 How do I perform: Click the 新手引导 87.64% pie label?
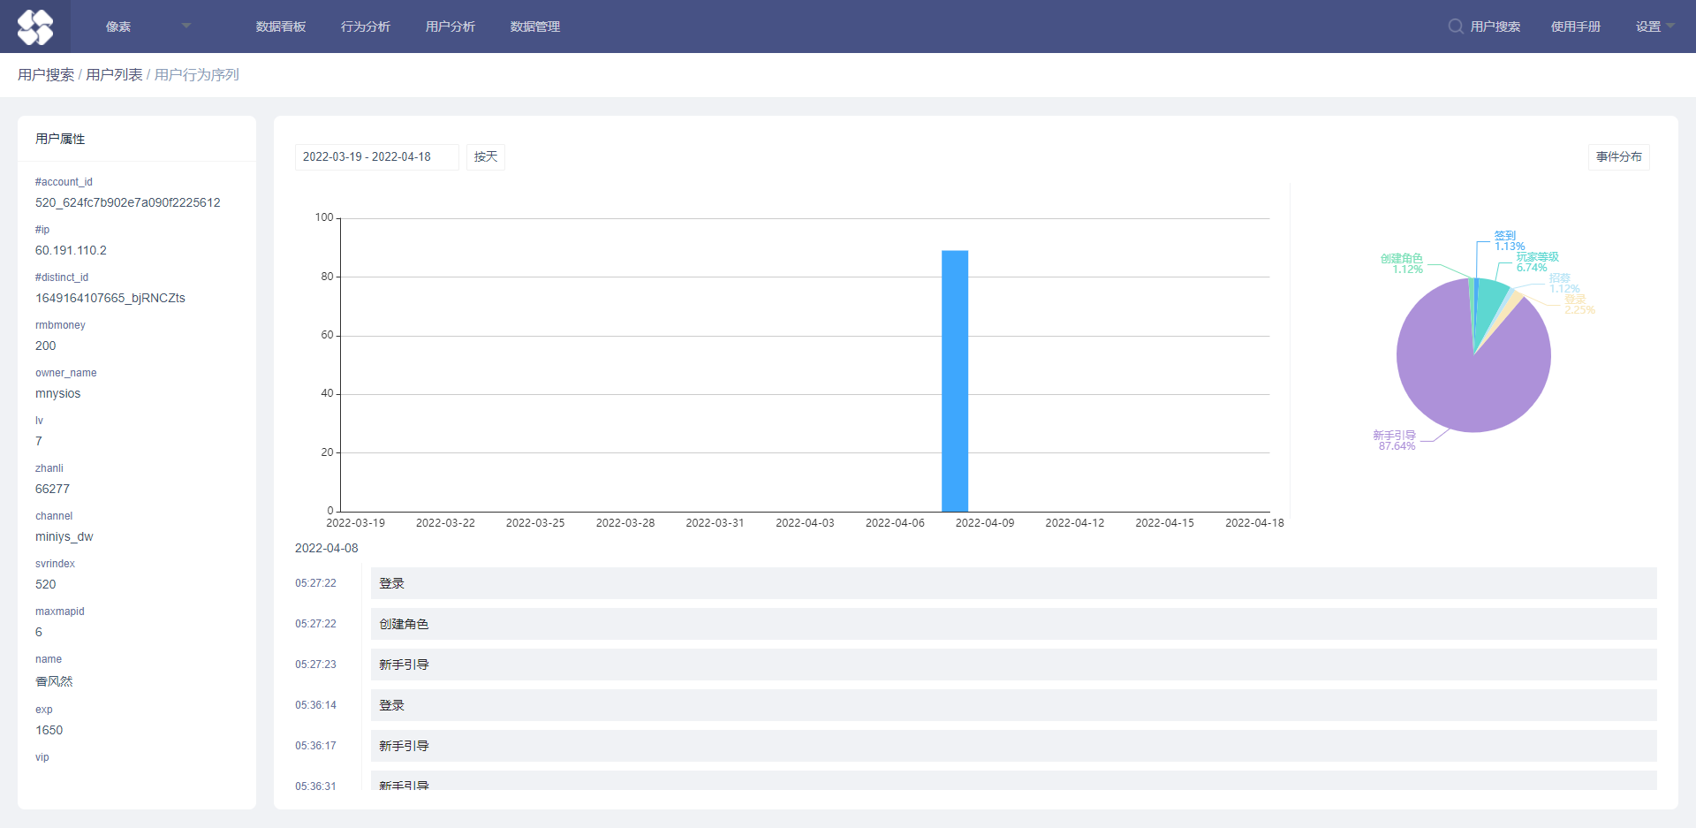click(1395, 440)
